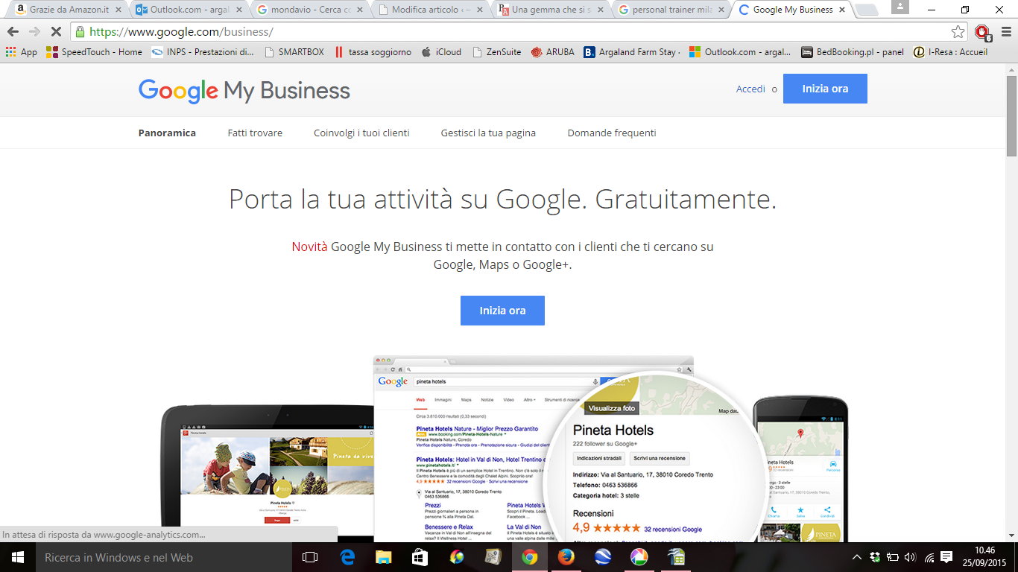Open the BedBooking.pl - panel bookmark

click(853, 52)
